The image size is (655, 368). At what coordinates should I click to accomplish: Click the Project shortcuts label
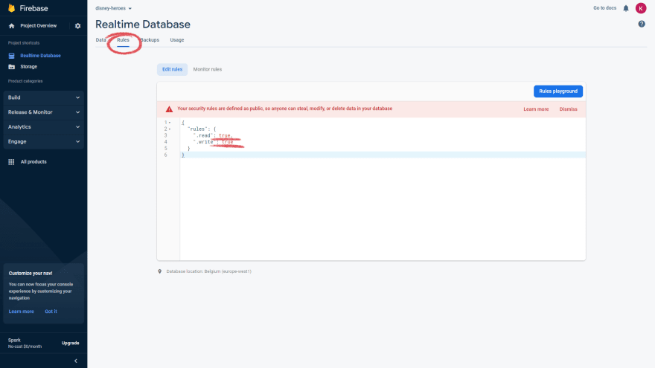pyautogui.click(x=24, y=43)
